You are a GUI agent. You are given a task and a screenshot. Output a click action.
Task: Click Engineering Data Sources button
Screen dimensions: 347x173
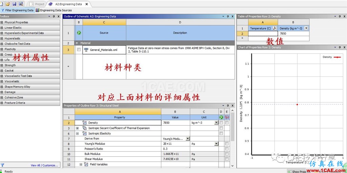(x=54, y=10)
